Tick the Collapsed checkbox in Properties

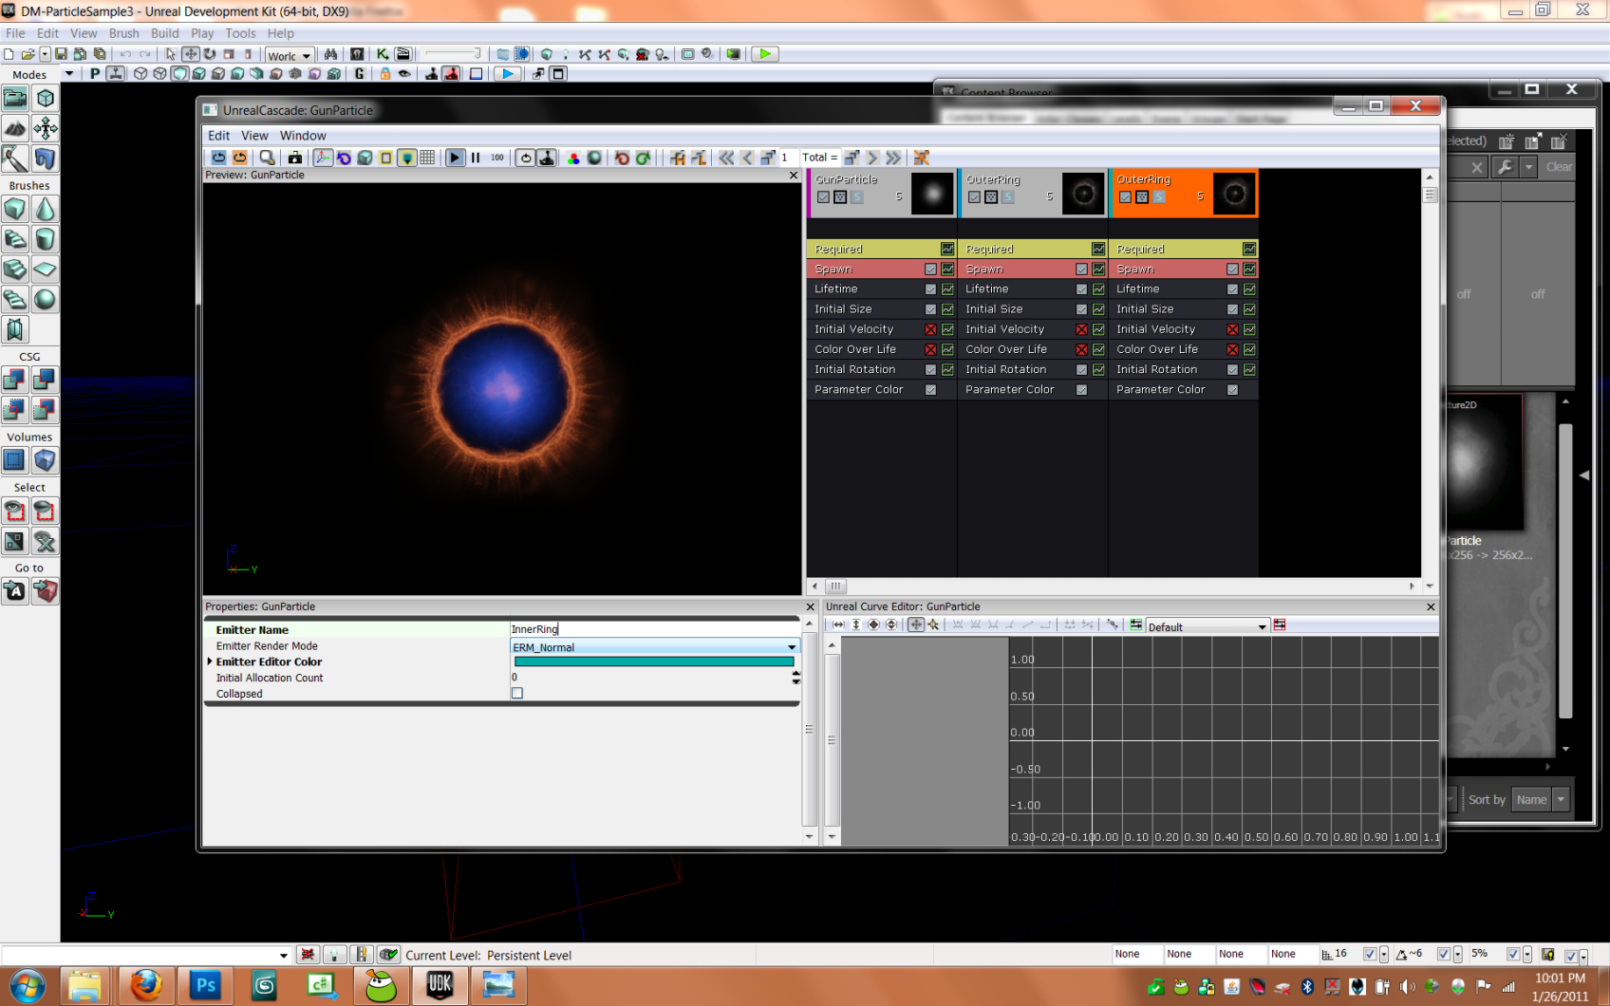point(517,694)
